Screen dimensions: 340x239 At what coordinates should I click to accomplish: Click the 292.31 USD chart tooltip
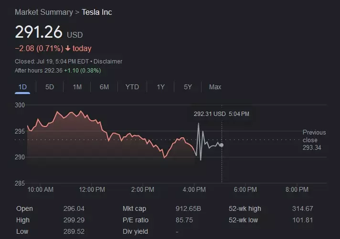click(x=221, y=114)
